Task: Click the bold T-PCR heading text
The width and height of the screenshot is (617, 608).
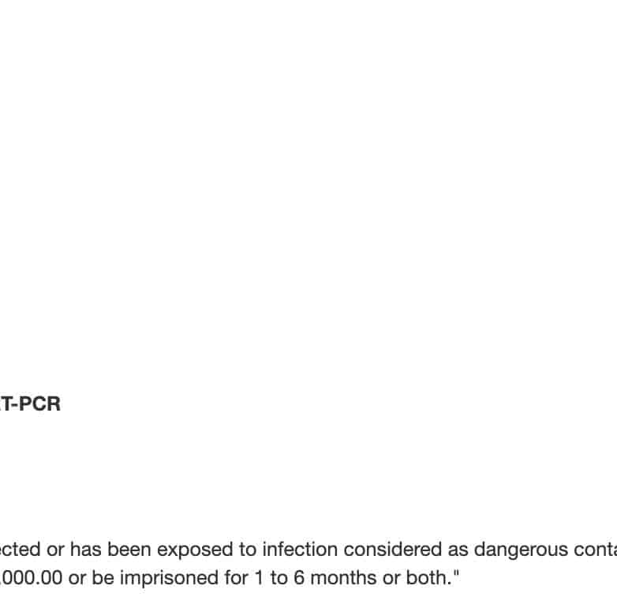Action: pyautogui.click(x=30, y=404)
